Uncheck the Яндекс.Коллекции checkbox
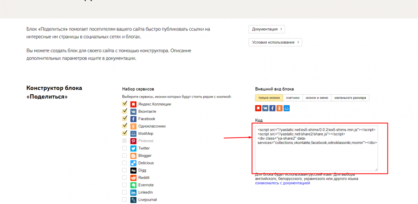Viewport: 418px width, 204px height. click(125, 104)
